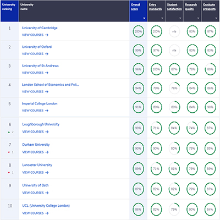Open Imperial College London link
The width and height of the screenshot is (220, 220).
pyautogui.click(x=40, y=103)
